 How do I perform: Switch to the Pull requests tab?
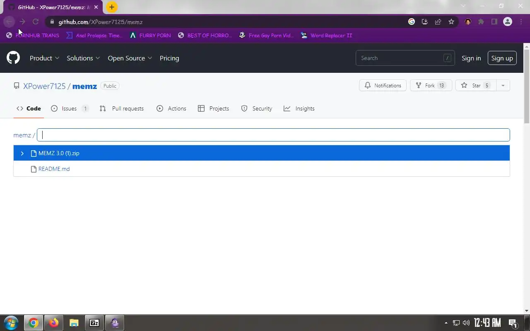(122, 108)
